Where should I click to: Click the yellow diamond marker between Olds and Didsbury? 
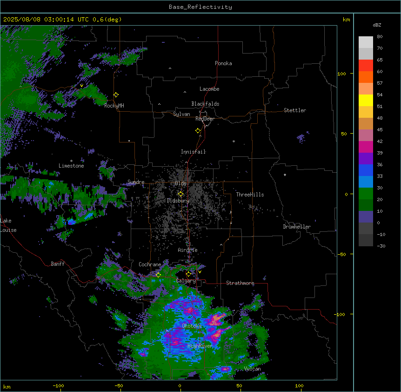tap(180, 194)
